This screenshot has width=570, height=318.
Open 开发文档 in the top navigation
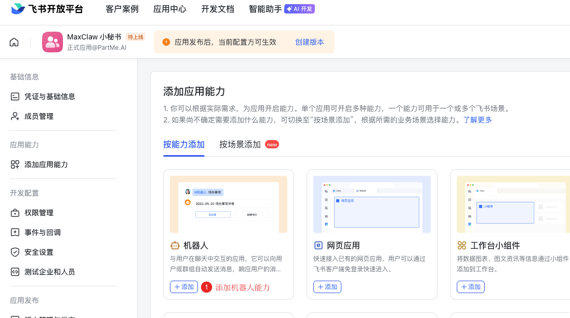tap(217, 9)
